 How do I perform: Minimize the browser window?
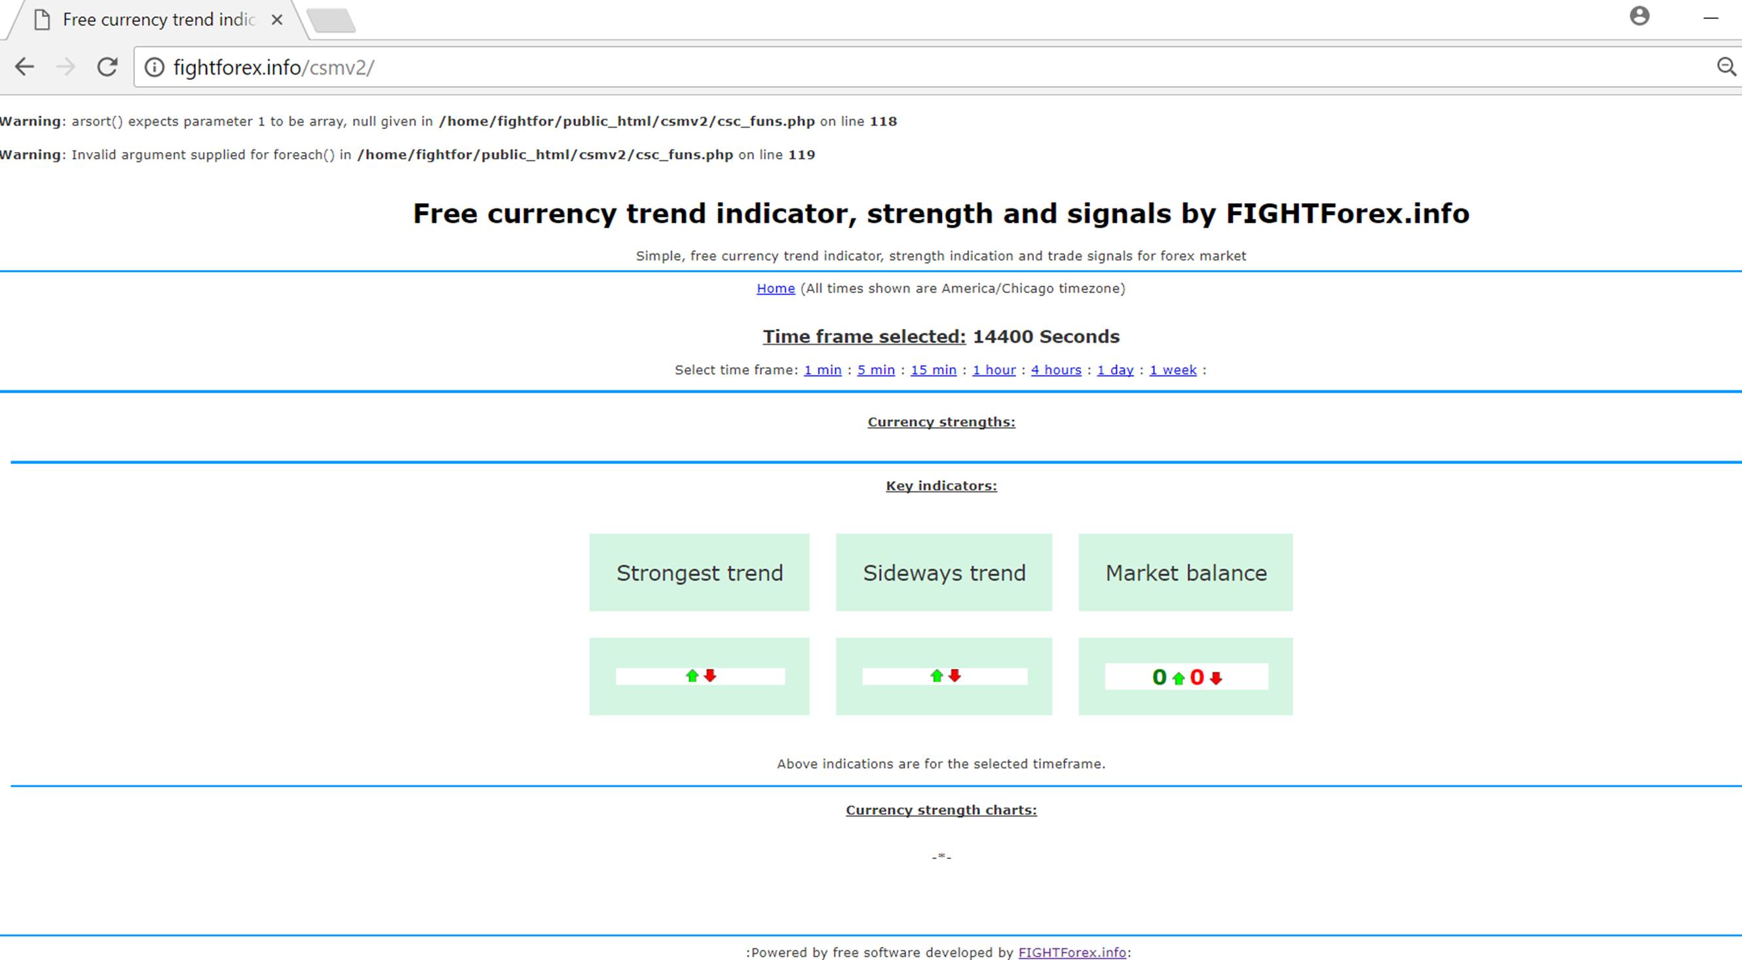click(x=1711, y=18)
